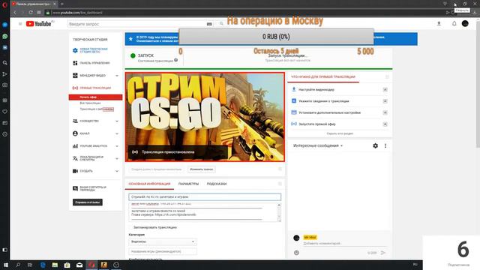Open File Explorer from the taskbar
Viewport: 480px width, 270px height.
[55, 265]
